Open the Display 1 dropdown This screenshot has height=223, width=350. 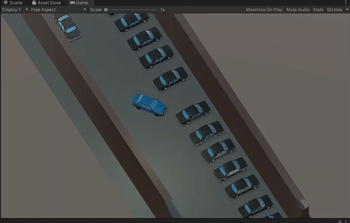(14, 9)
